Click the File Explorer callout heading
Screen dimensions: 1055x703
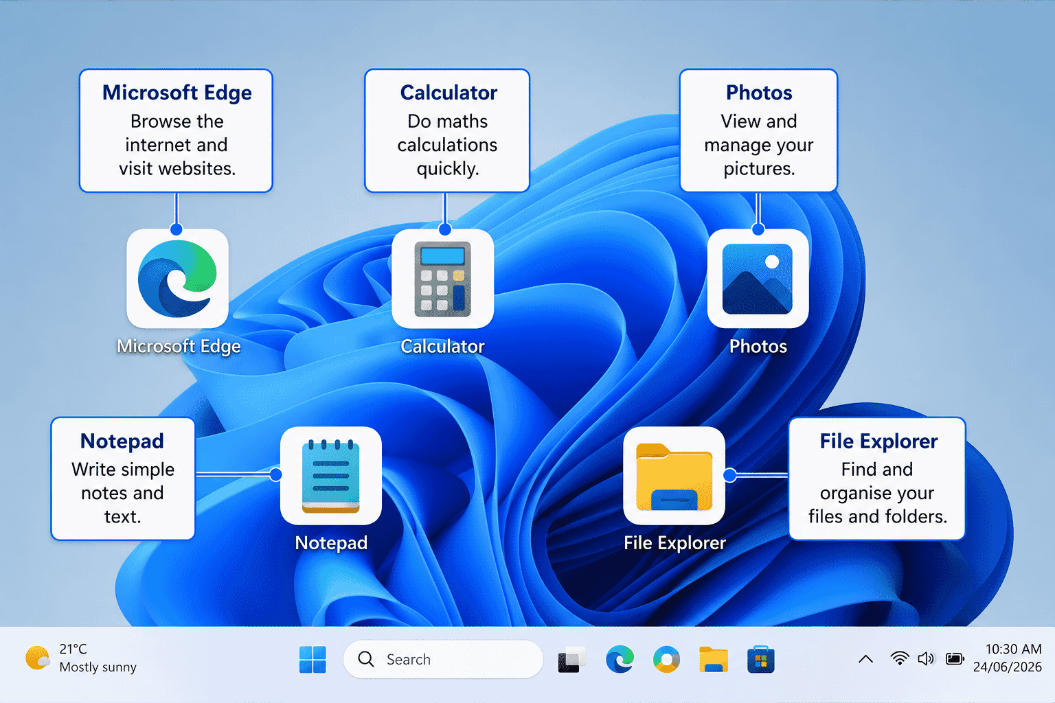878,441
